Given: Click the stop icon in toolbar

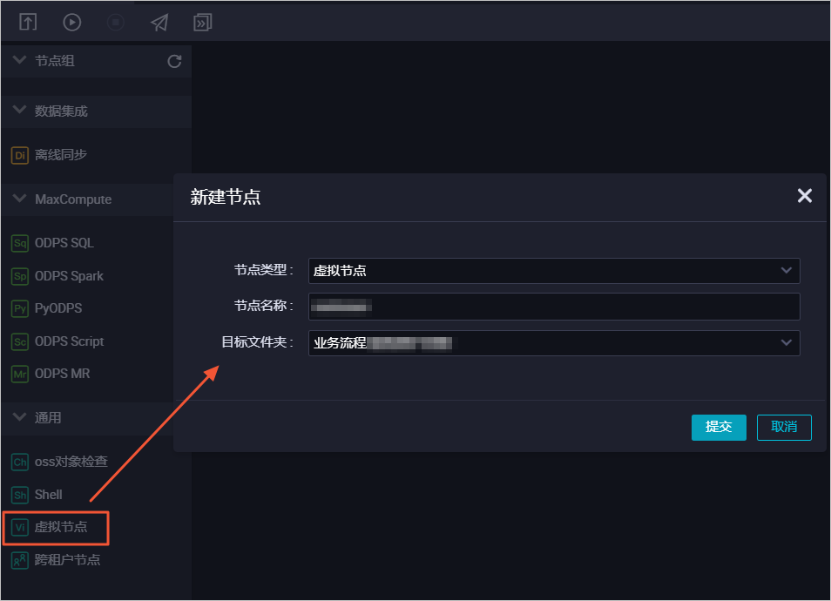Looking at the screenshot, I should [115, 23].
